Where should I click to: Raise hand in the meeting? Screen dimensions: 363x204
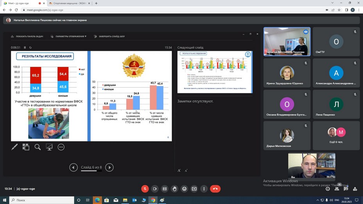(174, 189)
